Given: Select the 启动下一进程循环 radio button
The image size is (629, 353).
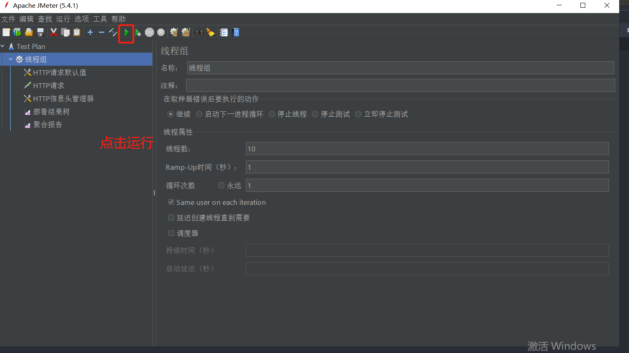Looking at the screenshot, I should (x=199, y=114).
